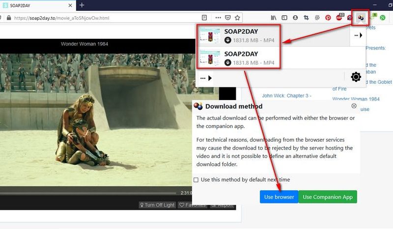Add movie to Favorites with heart button

point(193,205)
